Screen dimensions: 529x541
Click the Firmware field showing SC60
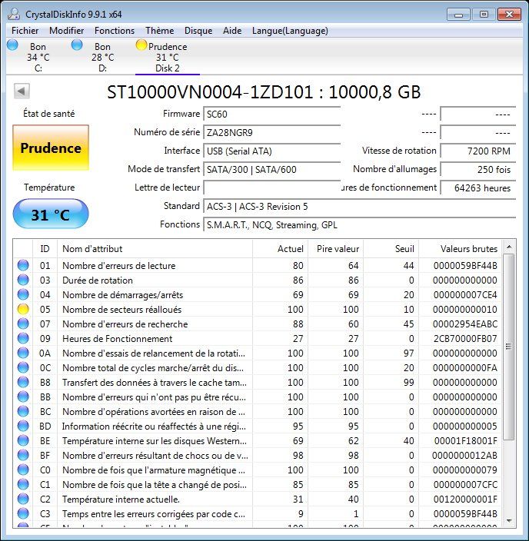coord(272,115)
